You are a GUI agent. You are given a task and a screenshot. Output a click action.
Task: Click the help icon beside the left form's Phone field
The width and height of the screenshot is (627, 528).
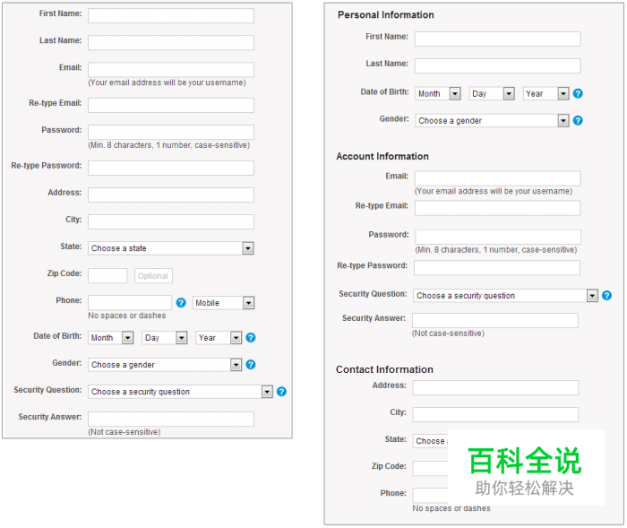[x=181, y=303]
